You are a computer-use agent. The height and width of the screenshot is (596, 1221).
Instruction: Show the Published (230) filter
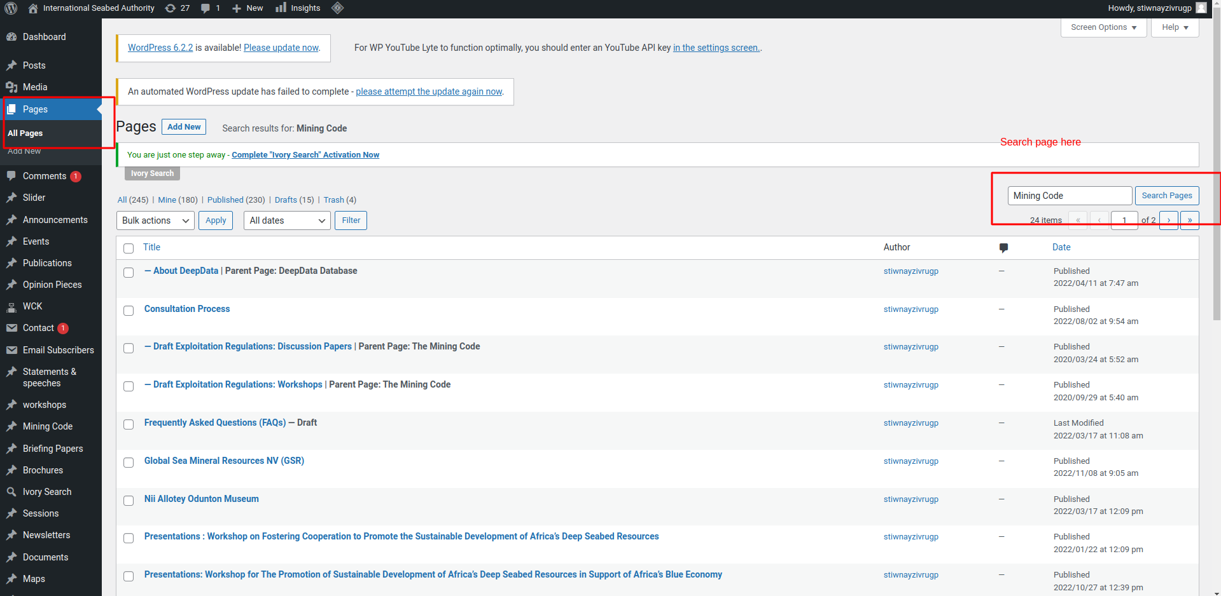pyautogui.click(x=235, y=200)
